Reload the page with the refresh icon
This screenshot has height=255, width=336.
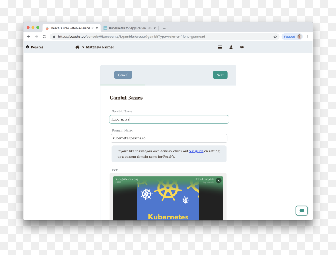coord(45,37)
